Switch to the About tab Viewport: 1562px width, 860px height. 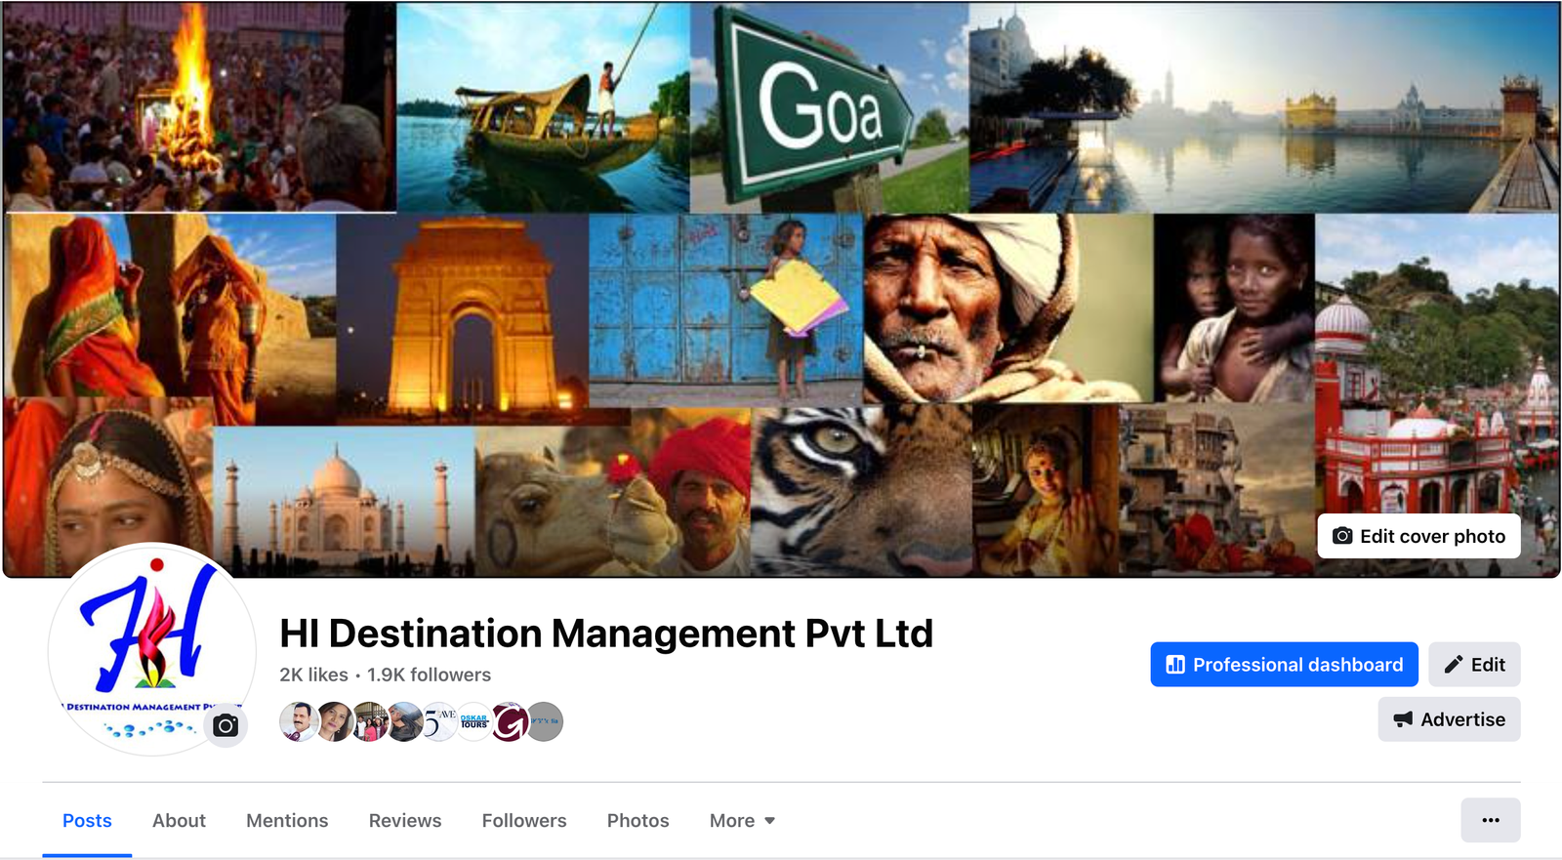click(x=179, y=821)
